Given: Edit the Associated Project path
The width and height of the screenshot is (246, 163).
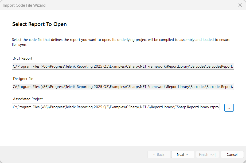Looking at the screenshot, I should (x=107, y=107).
